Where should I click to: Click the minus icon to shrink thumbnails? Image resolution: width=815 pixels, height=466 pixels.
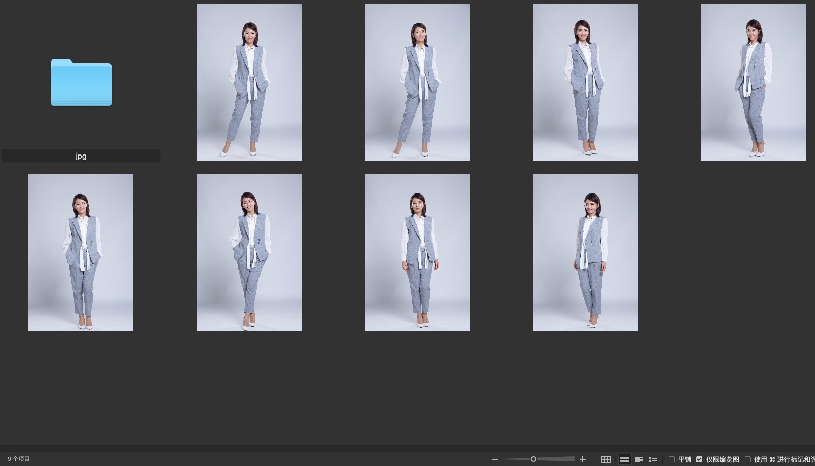[x=495, y=459]
